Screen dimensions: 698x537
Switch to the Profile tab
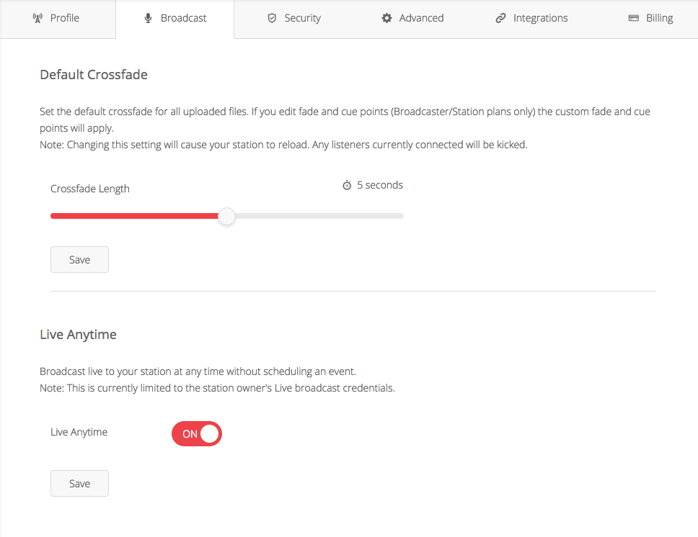pyautogui.click(x=64, y=18)
